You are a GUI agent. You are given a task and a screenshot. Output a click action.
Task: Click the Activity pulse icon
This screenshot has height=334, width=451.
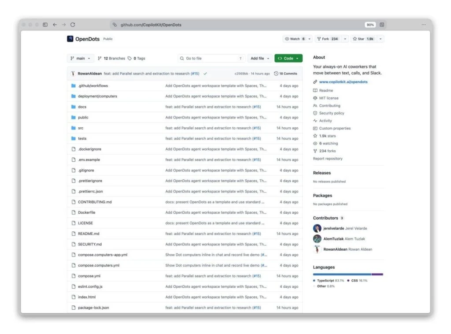tap(315, 121)
